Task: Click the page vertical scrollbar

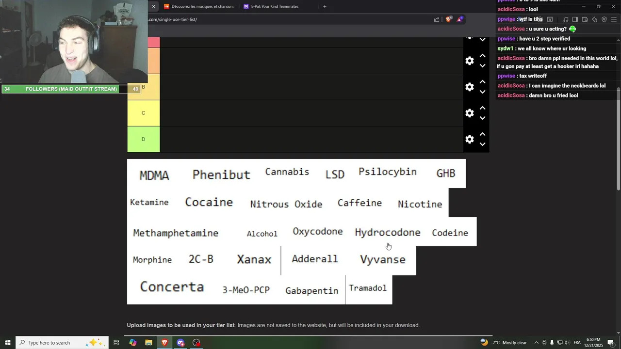Action: pyautogui.click(x=619, y=138)
